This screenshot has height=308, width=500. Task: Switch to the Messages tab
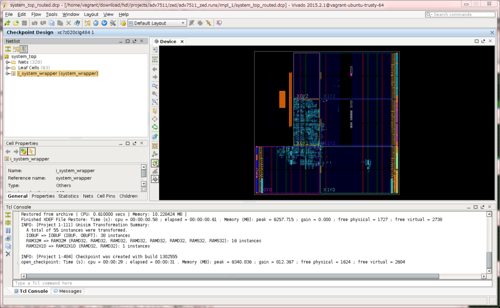[x=67, y=291]
